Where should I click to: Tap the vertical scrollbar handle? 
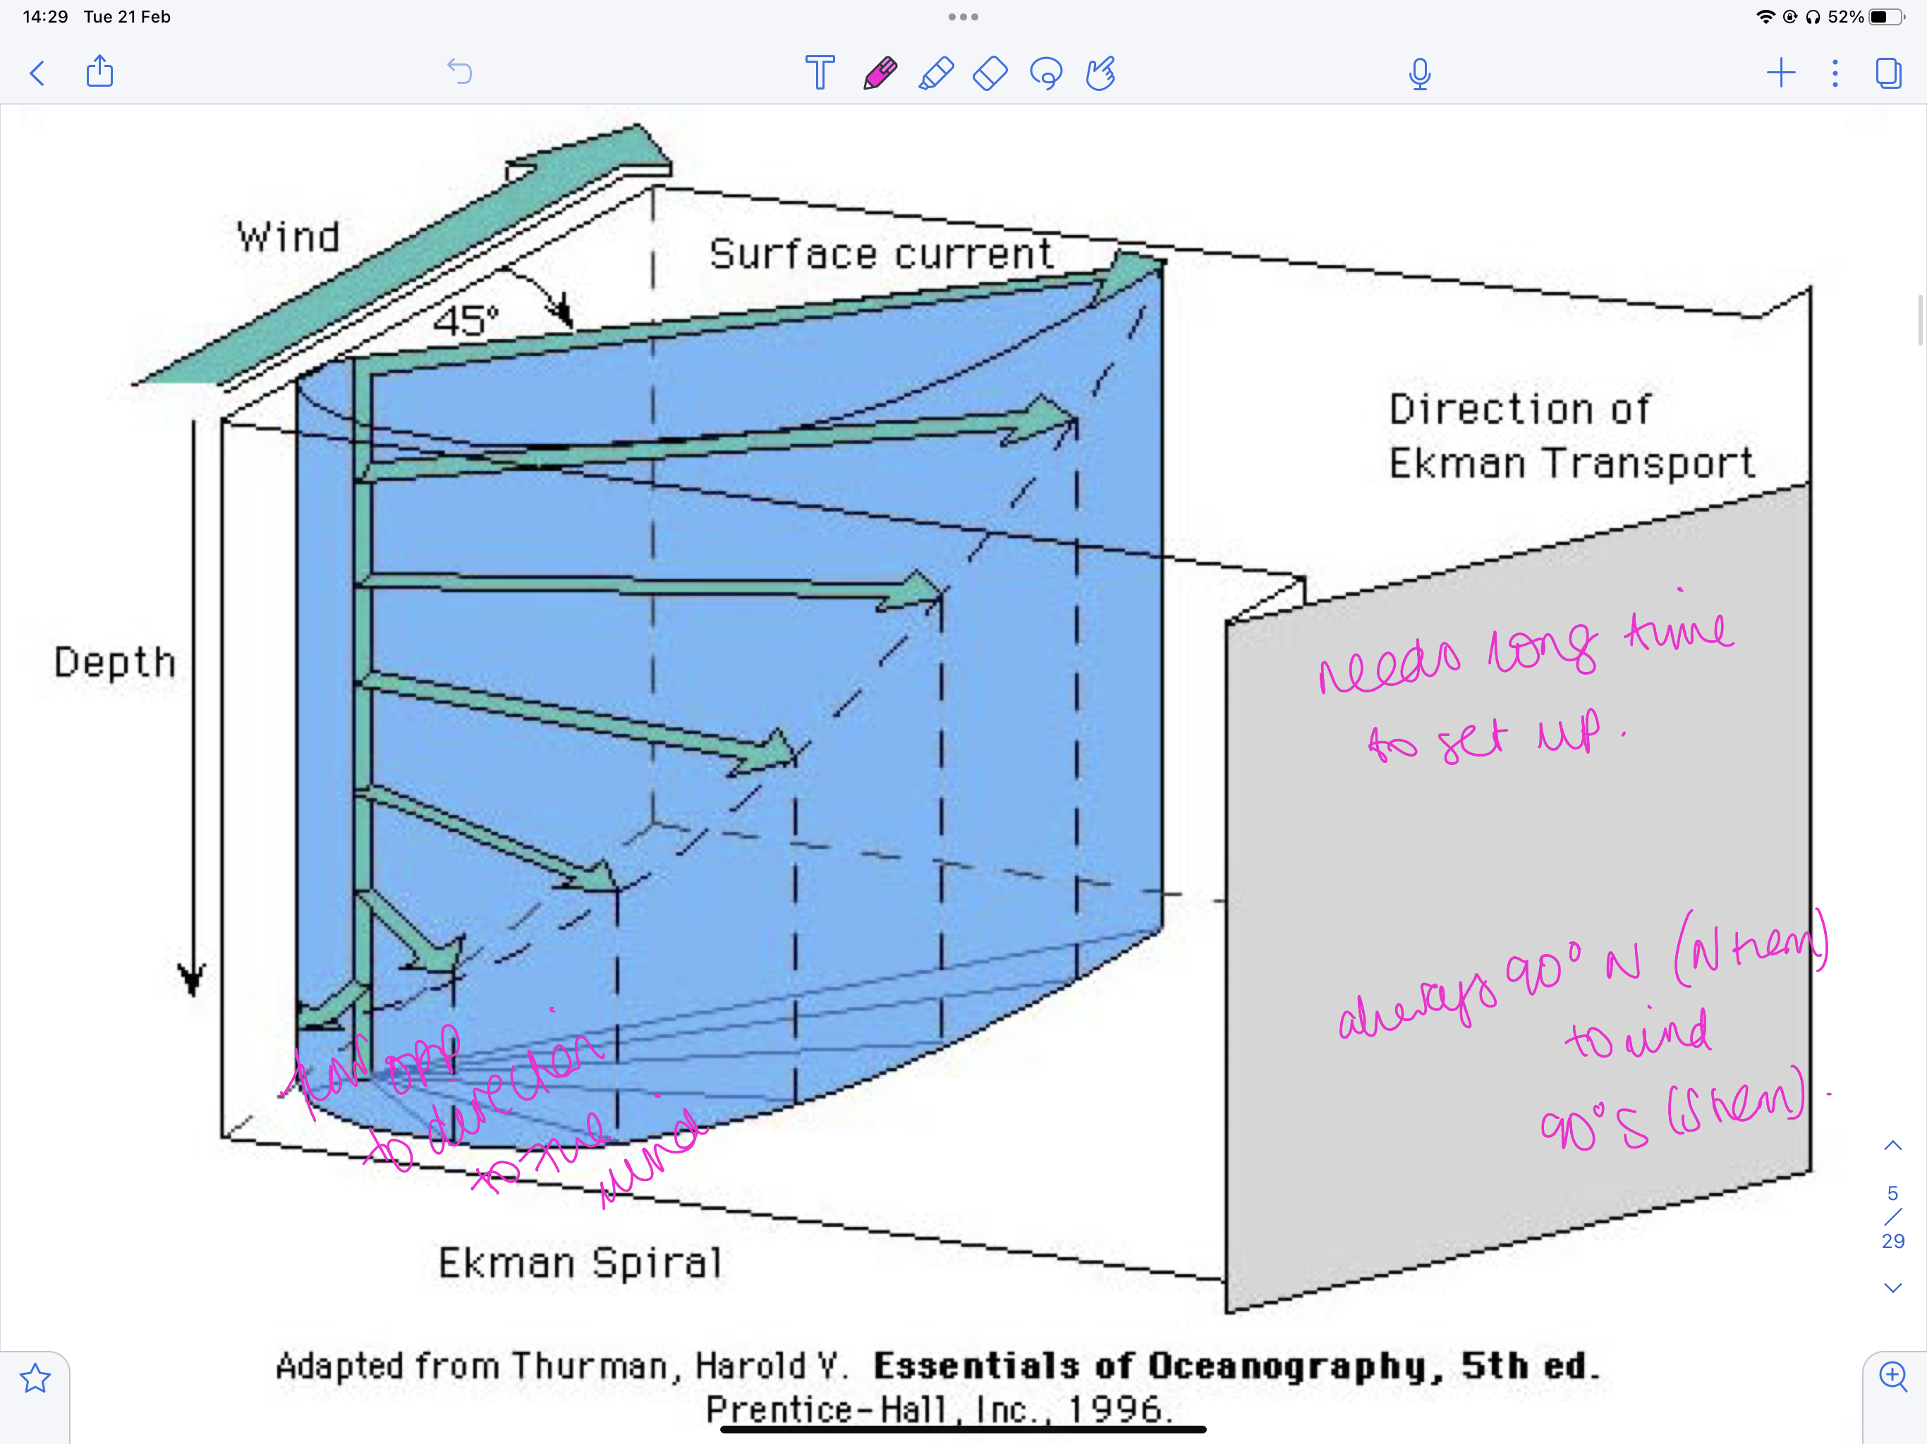[1921, 321]
